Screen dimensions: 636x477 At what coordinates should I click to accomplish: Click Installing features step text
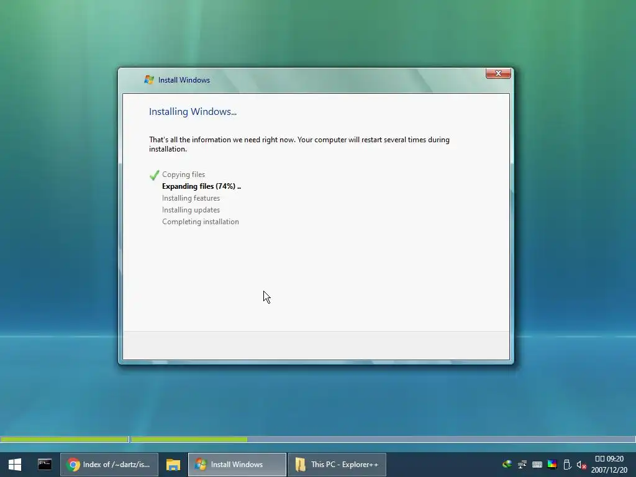191,198
